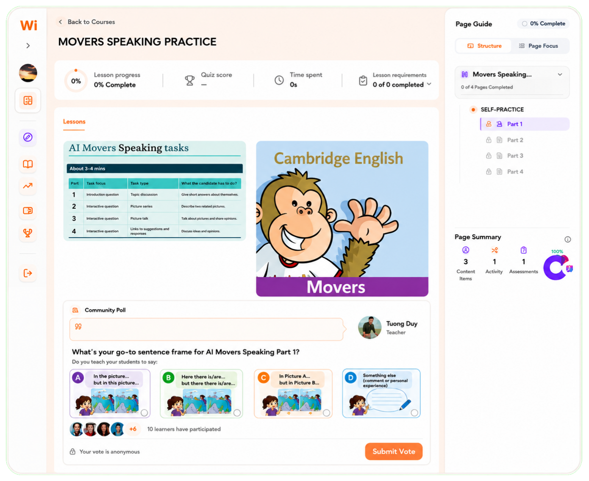Open the trending-arrow progress icon in sidebar
Screen dimensions: 589x481
coord(28,186)
